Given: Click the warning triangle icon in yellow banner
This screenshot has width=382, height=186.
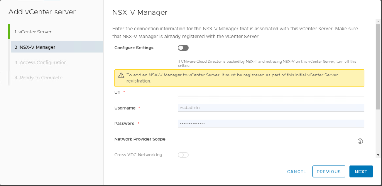Looking at the screenshot, I should [x=121, y=75].
